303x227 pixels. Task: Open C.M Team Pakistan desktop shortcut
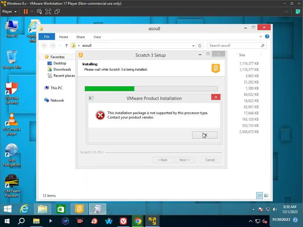[x=12, y=186]
